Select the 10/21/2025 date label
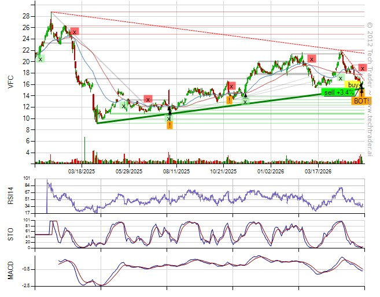The image size is (380, 297). tap(223, 172)
